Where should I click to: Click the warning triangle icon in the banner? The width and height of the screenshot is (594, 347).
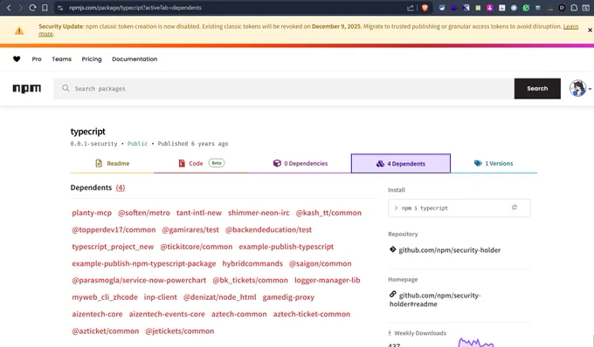19,31
